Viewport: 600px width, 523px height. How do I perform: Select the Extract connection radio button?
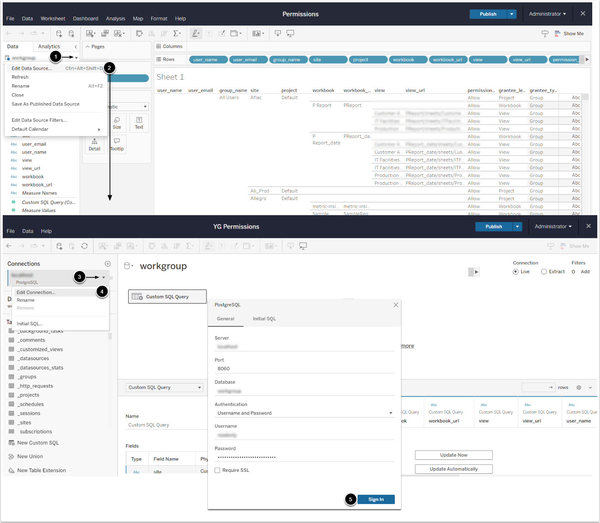coord(544,272)
